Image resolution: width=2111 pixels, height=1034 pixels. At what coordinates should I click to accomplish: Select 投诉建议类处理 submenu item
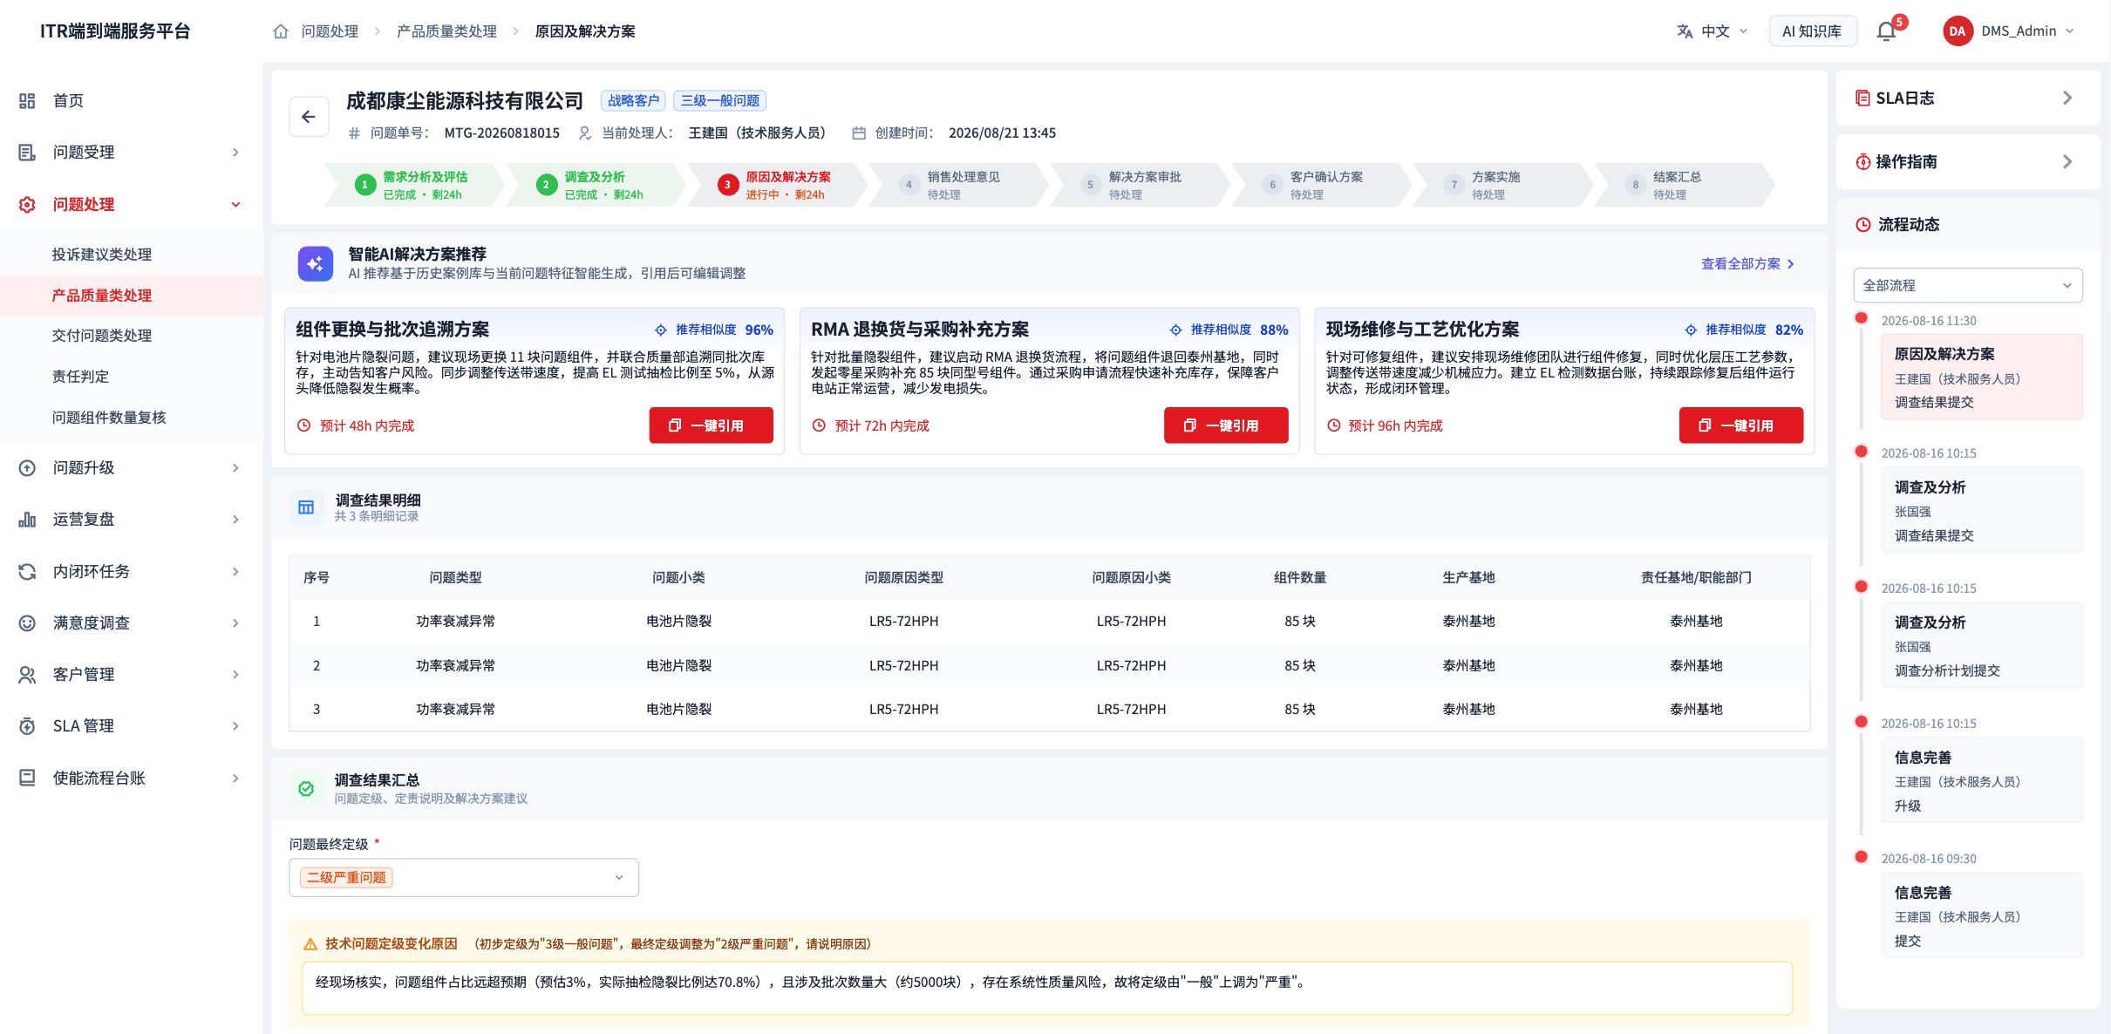point(102,255)
